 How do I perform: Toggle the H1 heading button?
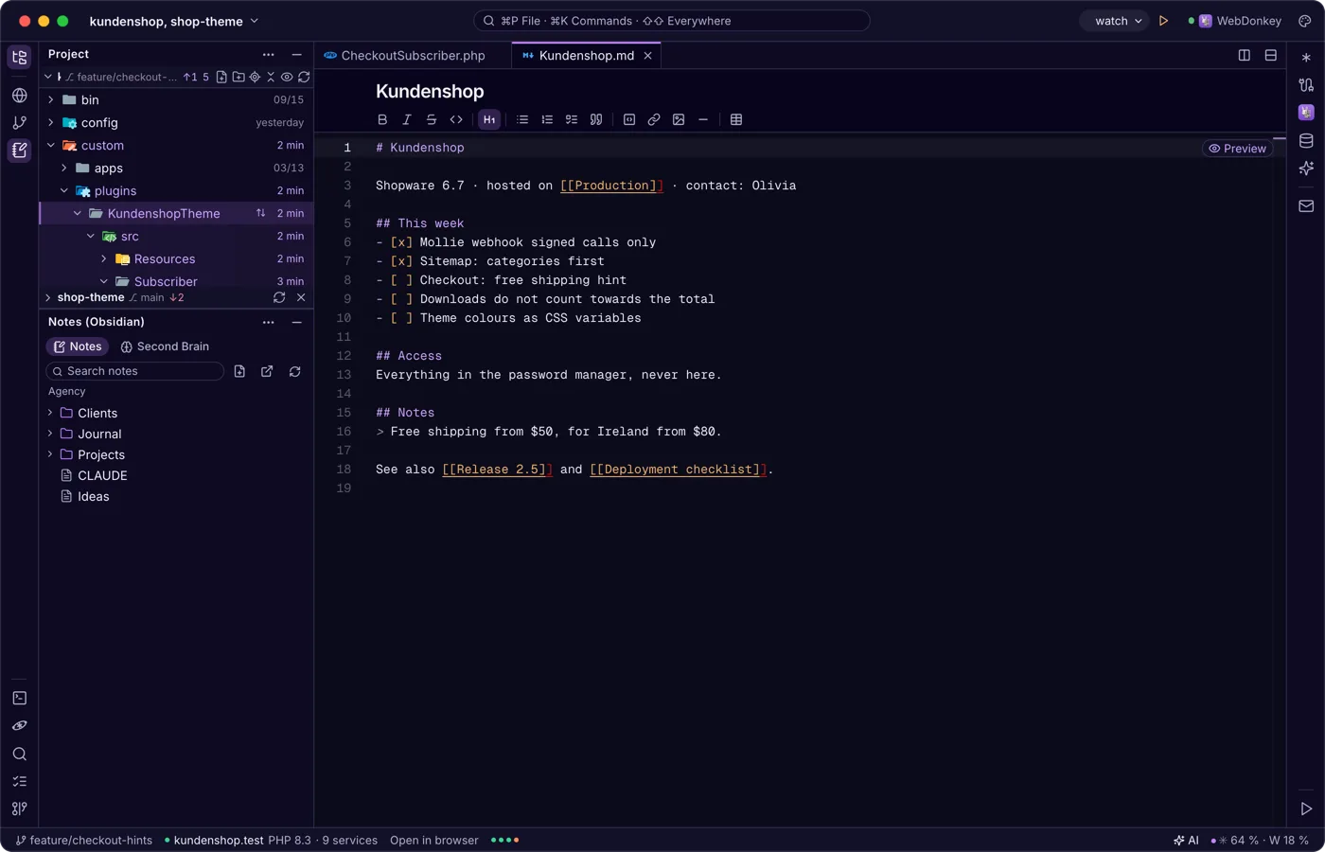489,119
